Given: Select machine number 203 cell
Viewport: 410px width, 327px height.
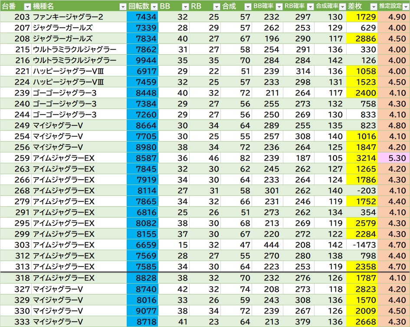Looking at the screenshot, I should pos(16,17).
